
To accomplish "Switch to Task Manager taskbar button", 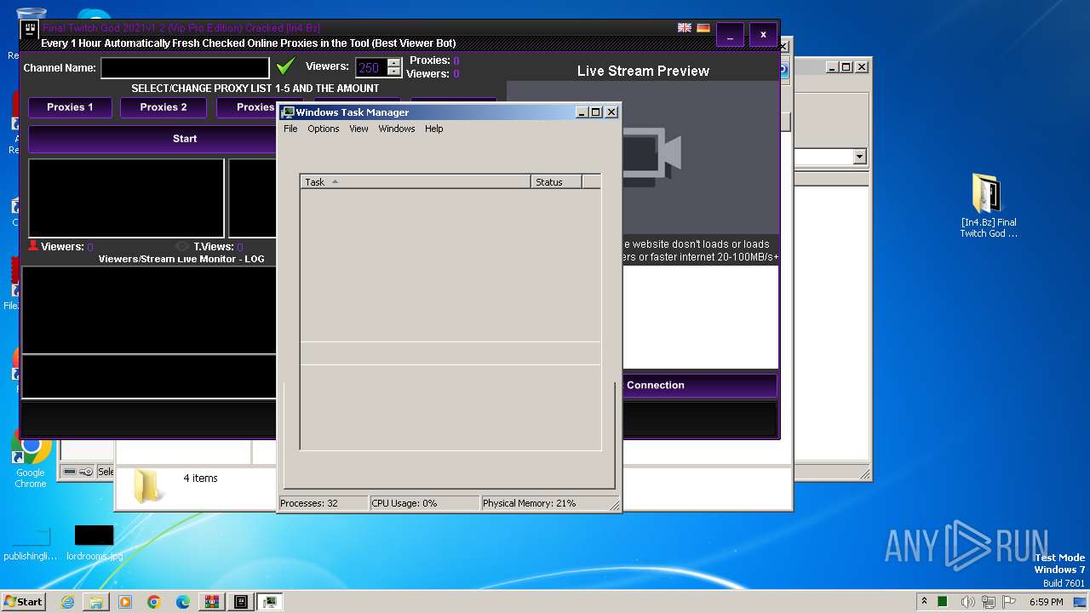I will (x=270, y=602).
